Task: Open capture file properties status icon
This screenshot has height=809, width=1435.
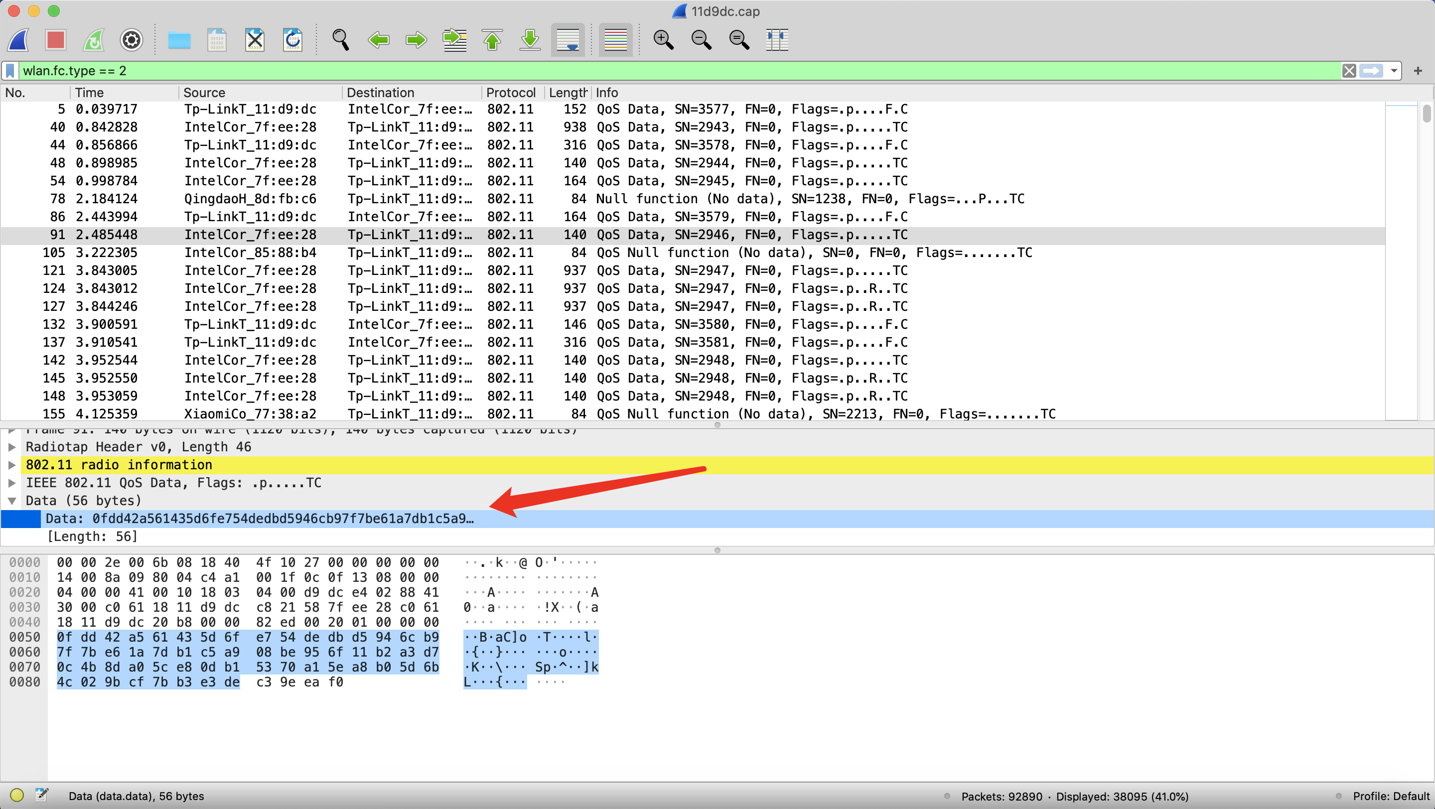Action: pos(42,796)
